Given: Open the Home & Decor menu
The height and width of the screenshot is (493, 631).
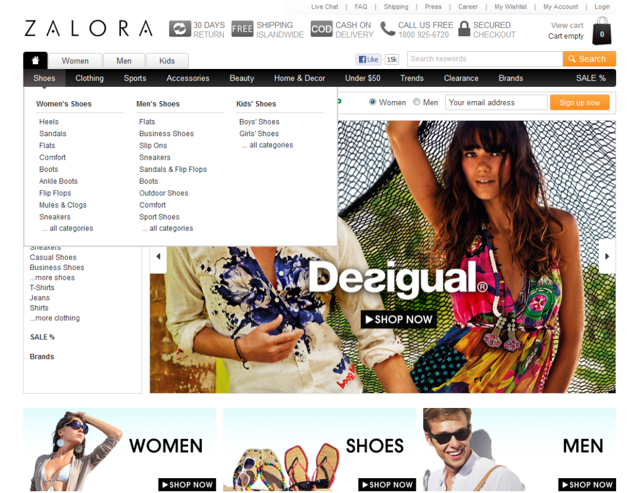Looking at the screenshot, I should click(299, 78).
